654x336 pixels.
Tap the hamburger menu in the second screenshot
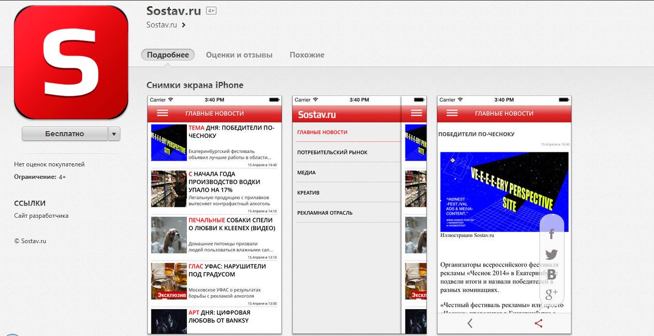(x=416, y=113)
